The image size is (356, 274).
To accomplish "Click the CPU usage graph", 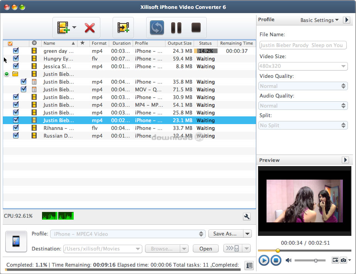I will click(58, 216).
